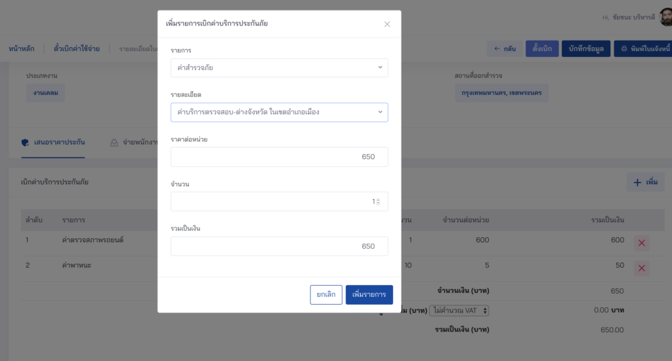Open ตั๋วเบิกค่าใช้จ่าย menu item
This screenshot has width=672, height=361.
coord(77,48)
